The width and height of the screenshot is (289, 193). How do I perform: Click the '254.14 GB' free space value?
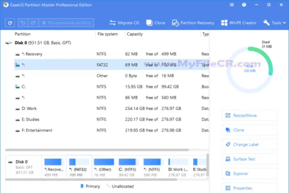click(135, 109)
